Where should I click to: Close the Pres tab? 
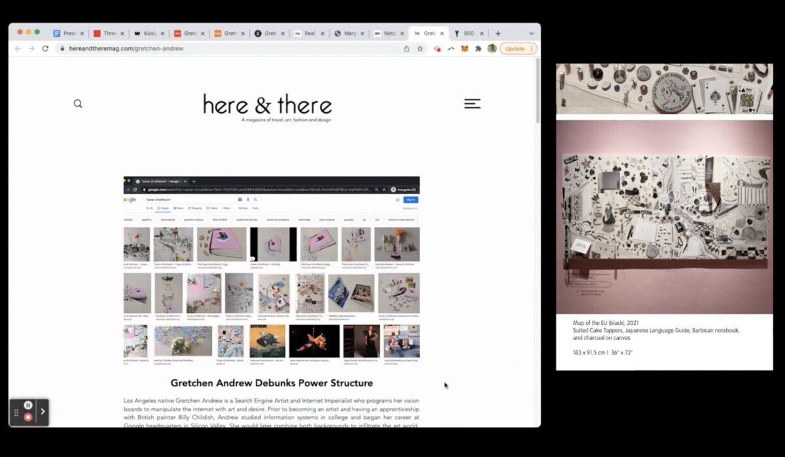[x=82, y=33]
